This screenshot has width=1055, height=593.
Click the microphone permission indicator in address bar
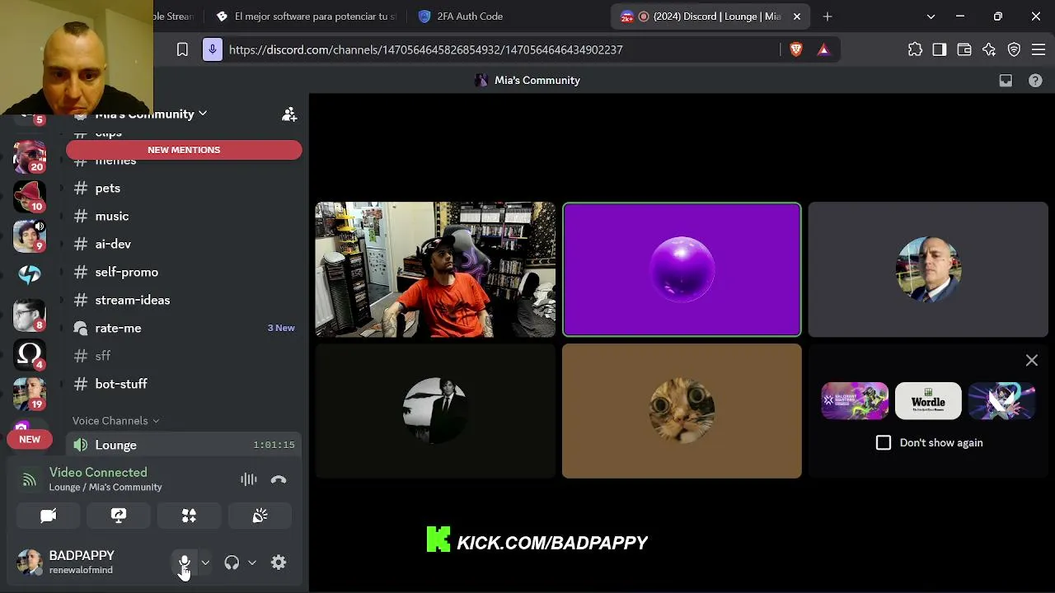coord(213,49)
